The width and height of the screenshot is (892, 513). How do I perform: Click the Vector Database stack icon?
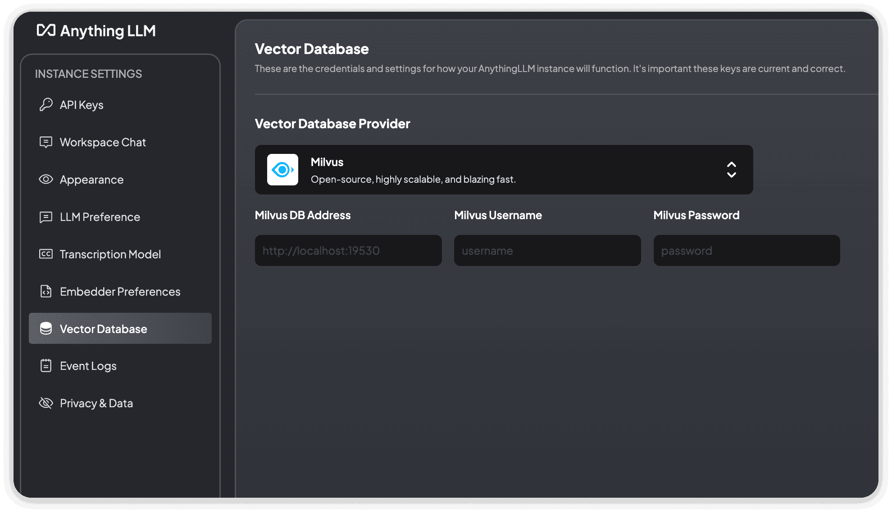tap(46, 328)
